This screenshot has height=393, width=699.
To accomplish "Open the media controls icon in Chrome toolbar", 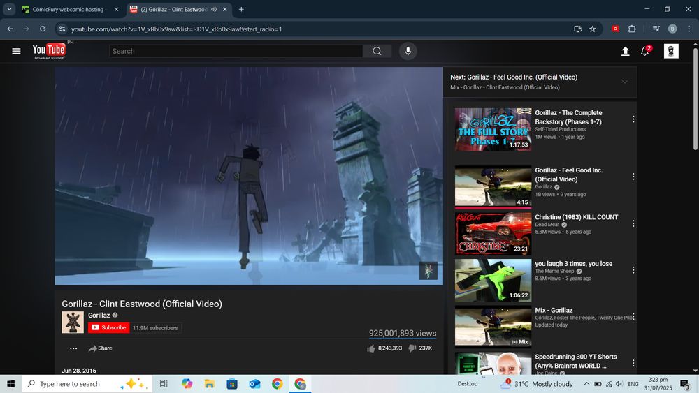I will click(656, 29).
